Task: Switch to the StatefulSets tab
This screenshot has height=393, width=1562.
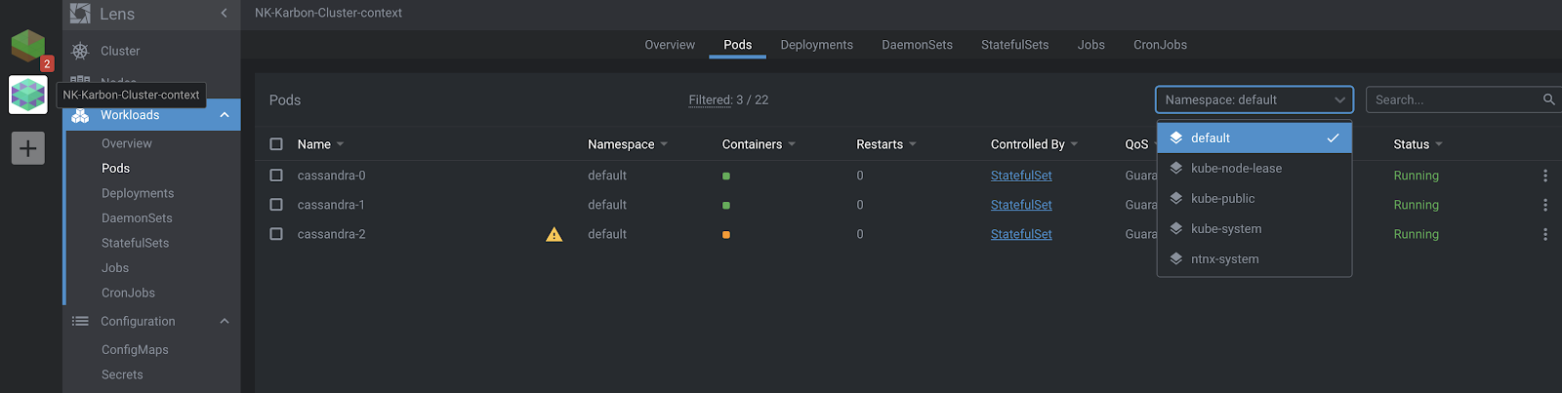Action: click(1015, 45)
